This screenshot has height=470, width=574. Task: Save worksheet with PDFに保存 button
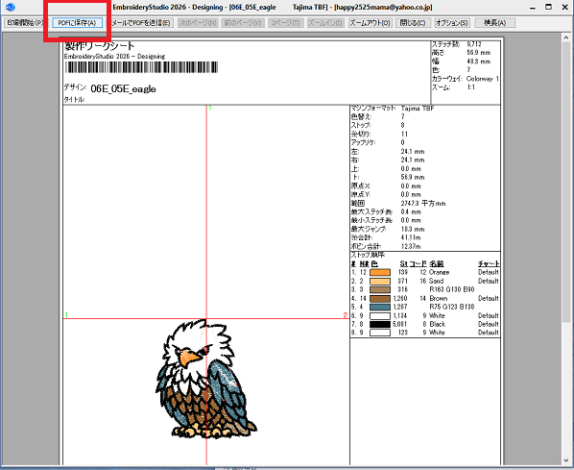(77, 23)
